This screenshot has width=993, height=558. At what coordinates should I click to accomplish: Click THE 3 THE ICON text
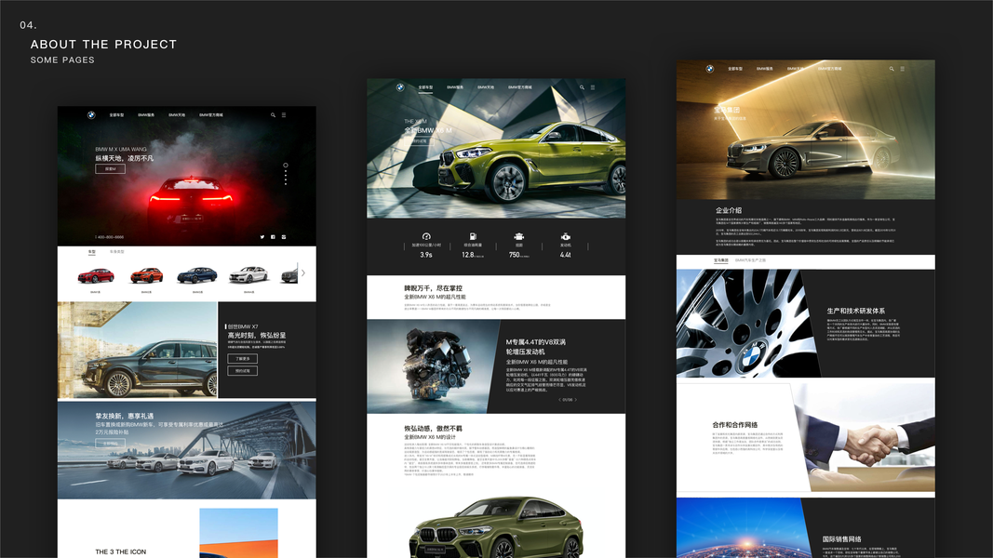[x=120, y=551]
